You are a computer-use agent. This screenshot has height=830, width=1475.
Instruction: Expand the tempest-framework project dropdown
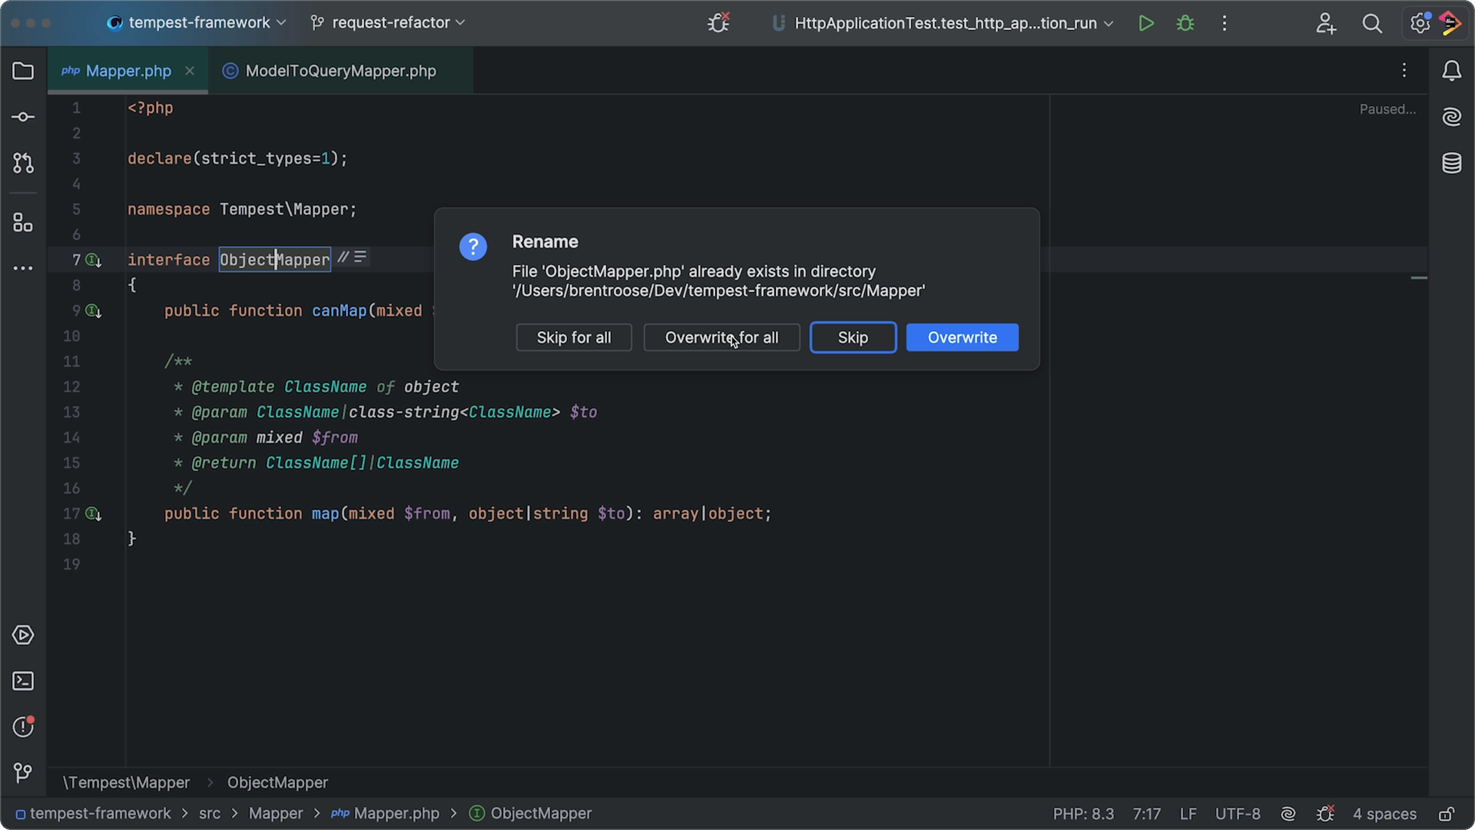(x=197, y=23)
